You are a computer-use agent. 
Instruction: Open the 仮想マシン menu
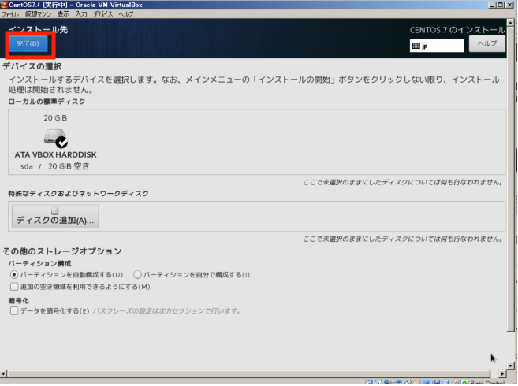click(x=38, y=14)
